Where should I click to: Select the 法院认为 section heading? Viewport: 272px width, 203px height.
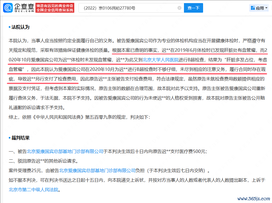point(20,27)
